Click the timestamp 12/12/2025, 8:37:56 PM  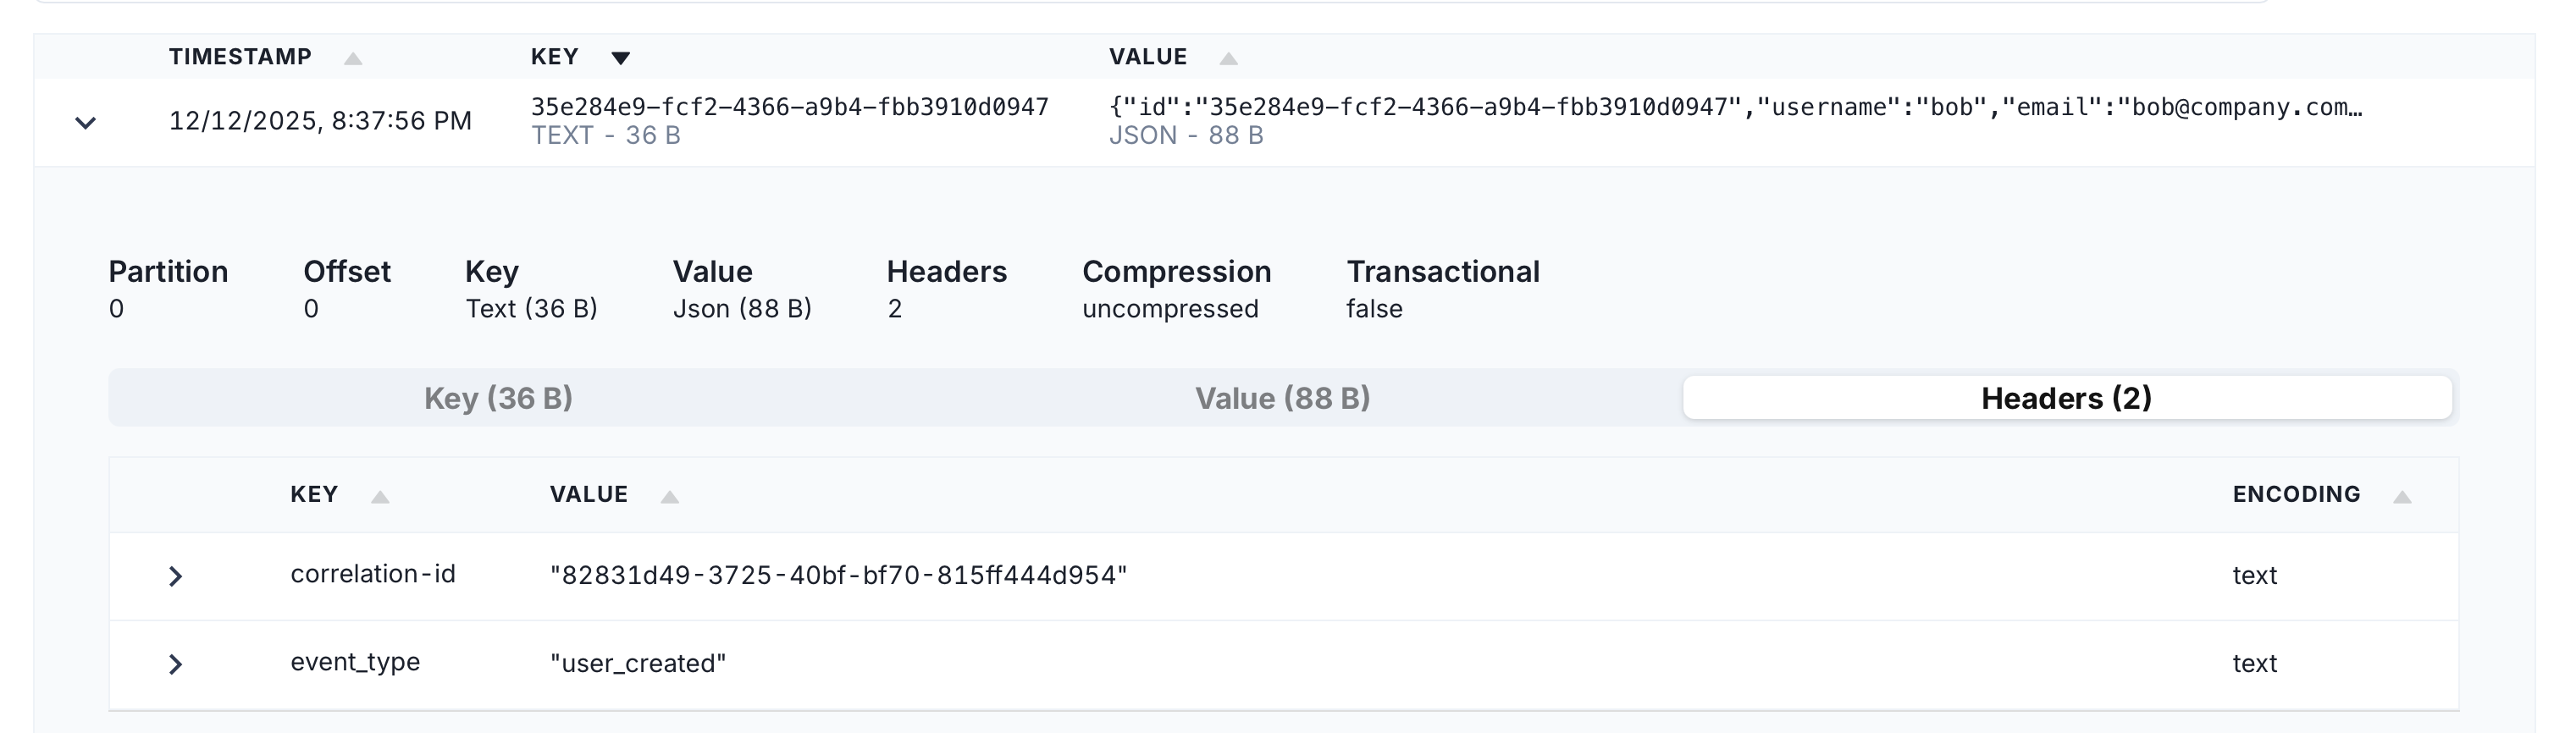[322, 120]
